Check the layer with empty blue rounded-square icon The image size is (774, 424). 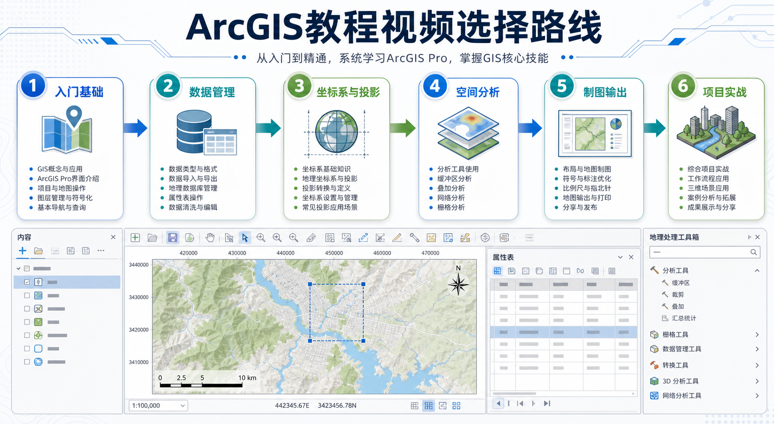(x=27, y=348)
